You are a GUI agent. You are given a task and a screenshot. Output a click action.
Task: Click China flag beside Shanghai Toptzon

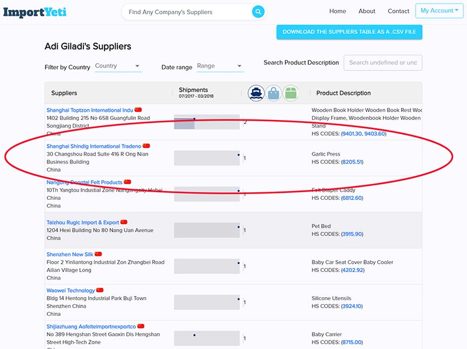[x=138, y=110]
